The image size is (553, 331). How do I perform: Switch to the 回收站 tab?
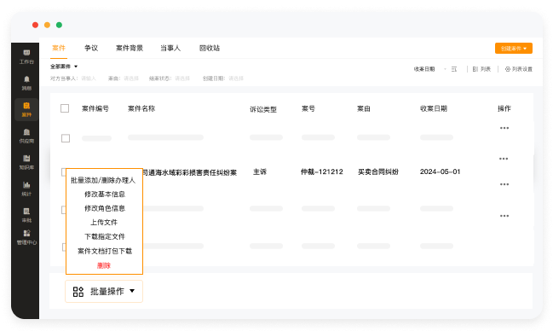coord(210,48)
